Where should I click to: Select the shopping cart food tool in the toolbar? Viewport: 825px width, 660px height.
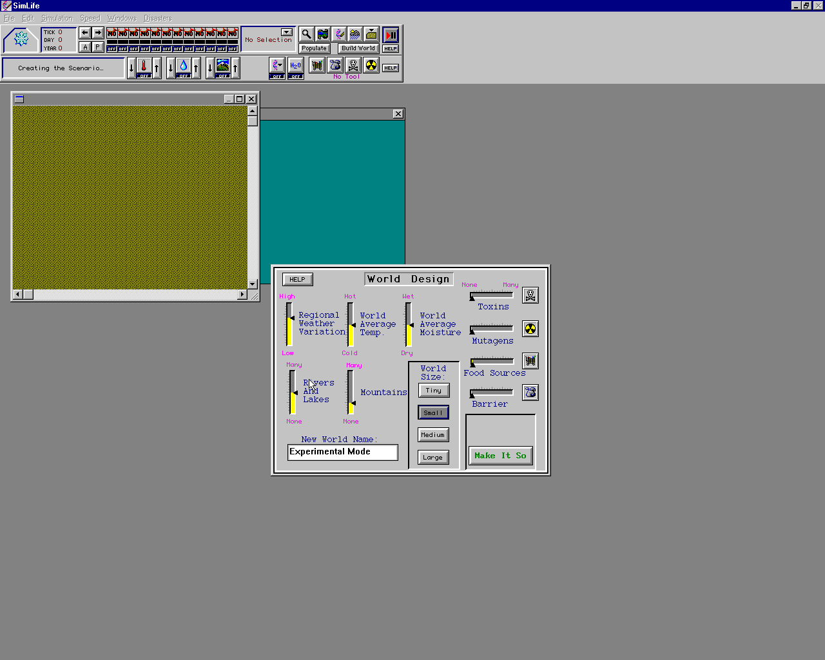pos(316,65)
